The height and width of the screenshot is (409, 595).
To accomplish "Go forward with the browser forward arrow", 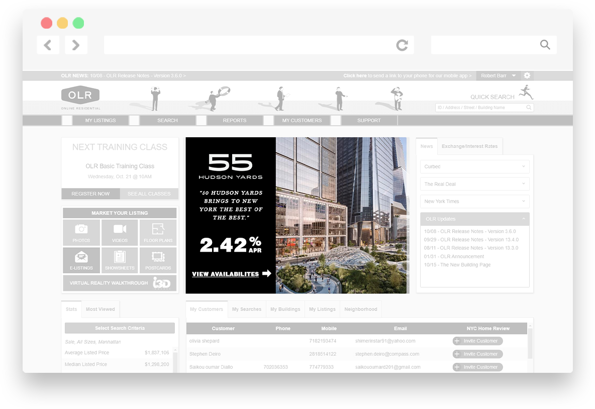I will [x=76, y=45].
